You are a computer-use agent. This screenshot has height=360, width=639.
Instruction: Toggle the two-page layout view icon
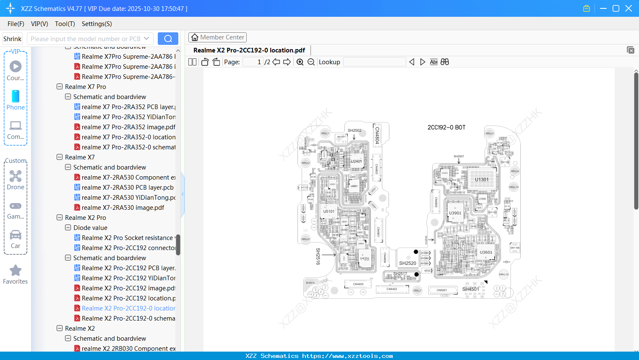coord(192,62)
